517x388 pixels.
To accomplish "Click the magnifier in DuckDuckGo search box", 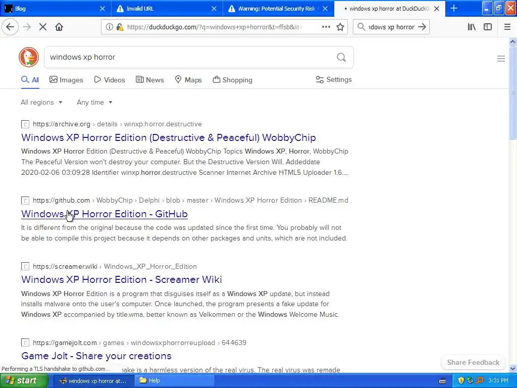I will click(x=341, y=58).
